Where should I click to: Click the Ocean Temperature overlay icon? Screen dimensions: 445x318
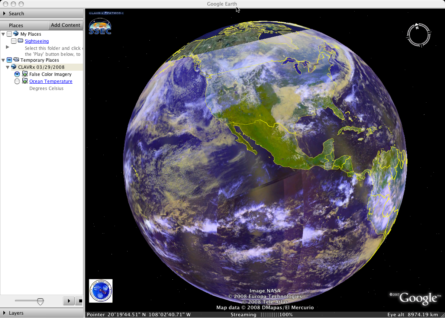coord(25,81)
